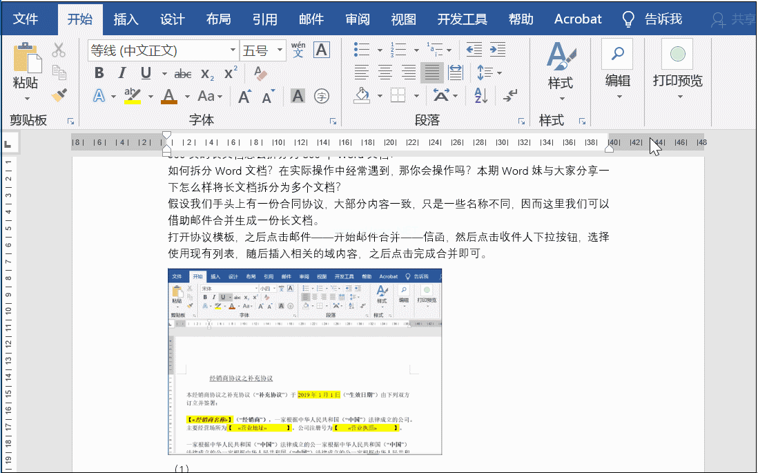Click the Cut scissors icon
Viewport: 758px width, 473px height.
pos(59,50)
